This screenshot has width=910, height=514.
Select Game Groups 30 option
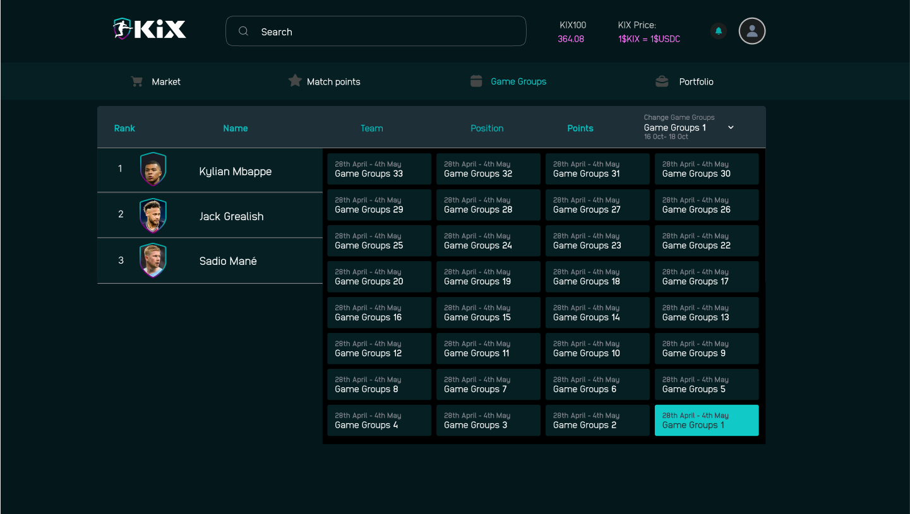click(x=707, y=169)
